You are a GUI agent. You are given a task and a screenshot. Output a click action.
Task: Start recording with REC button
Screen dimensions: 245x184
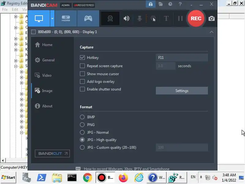tap(196, 18)
